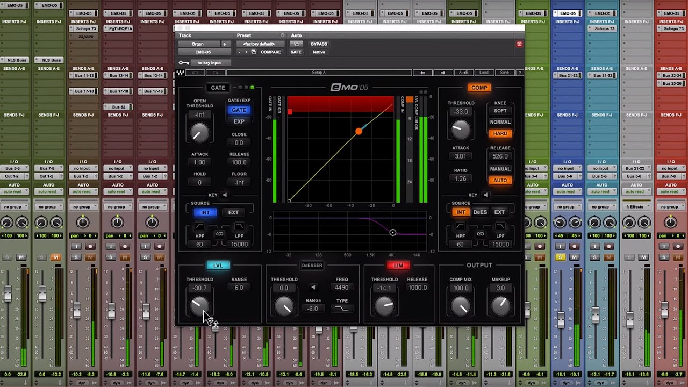Viewport: 688px width, 387px height.
Task: Toggle automation SAFE
Action: 296,52
